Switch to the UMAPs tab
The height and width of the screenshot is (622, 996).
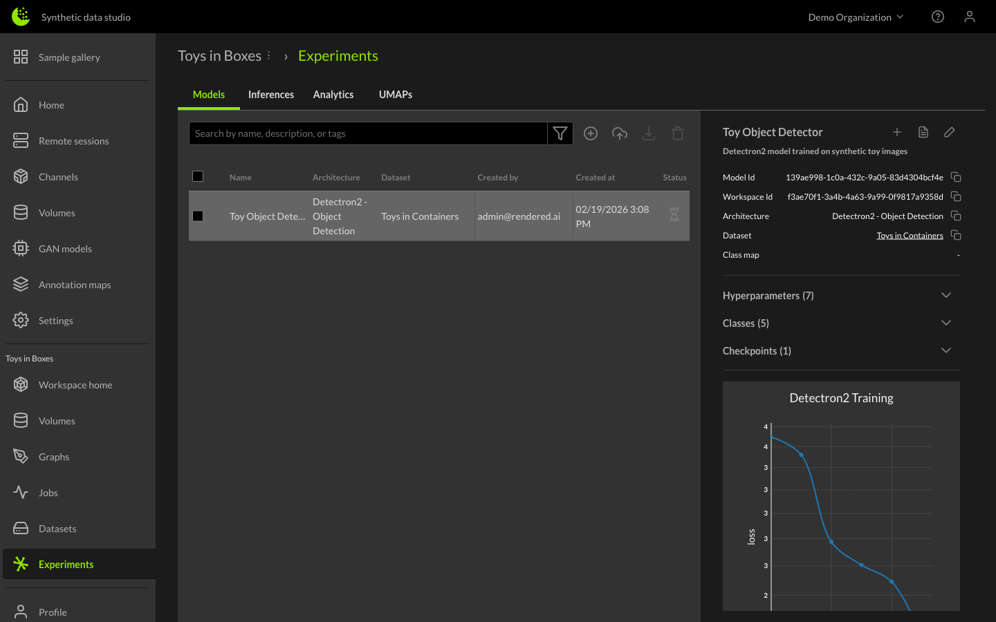(x=396, y=95)
